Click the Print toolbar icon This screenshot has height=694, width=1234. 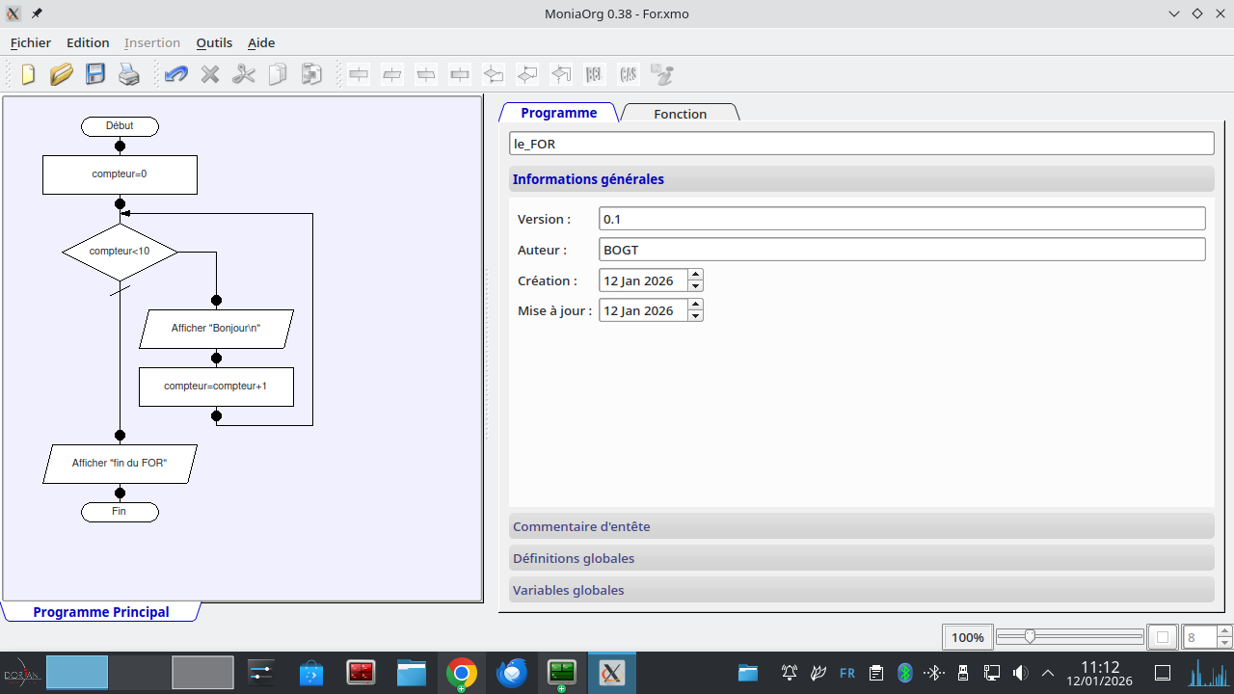129,74
